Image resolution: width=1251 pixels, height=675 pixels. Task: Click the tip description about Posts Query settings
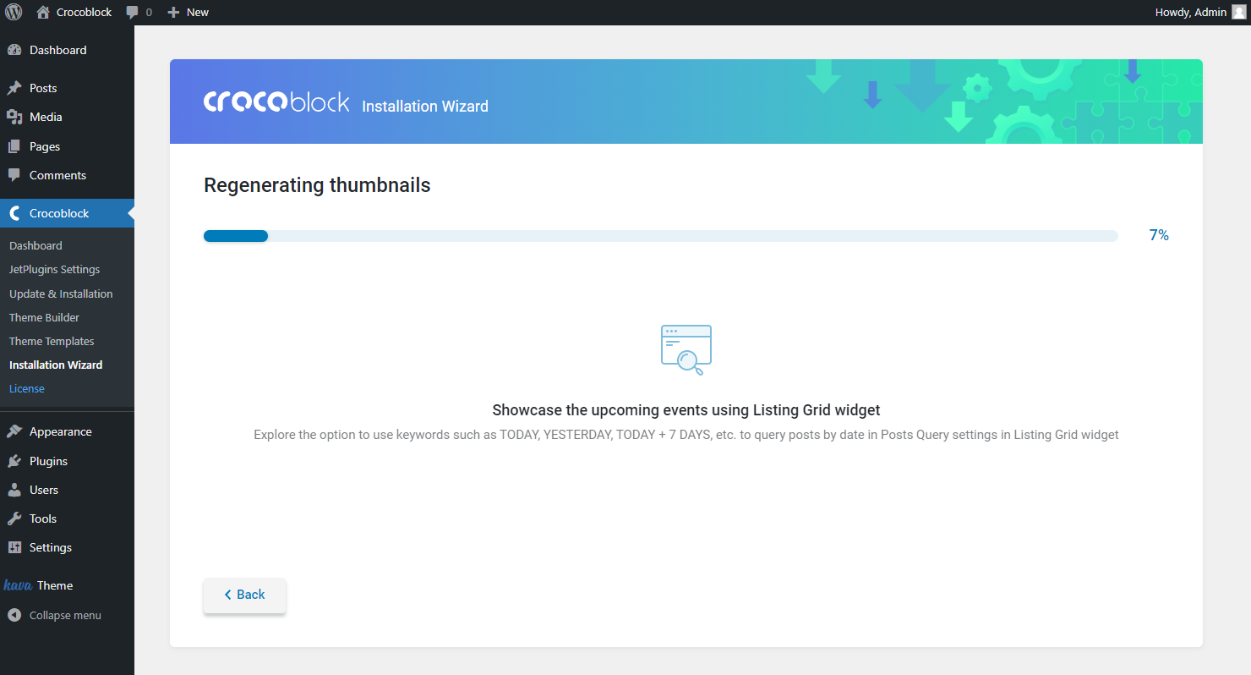pos(686,435)
